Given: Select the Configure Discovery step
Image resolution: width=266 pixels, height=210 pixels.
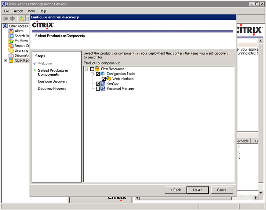Looking at the screenshot, I should pyautogui.click(x=52, y=82).
